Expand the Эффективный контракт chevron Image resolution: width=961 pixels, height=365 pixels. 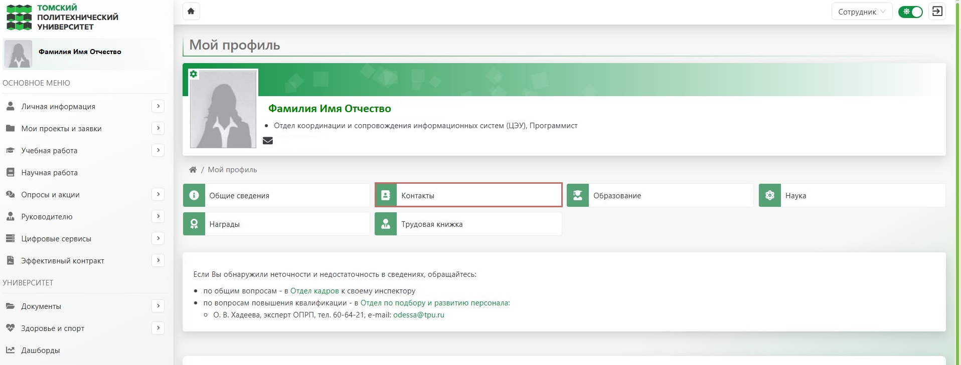[x=158, y=260]
